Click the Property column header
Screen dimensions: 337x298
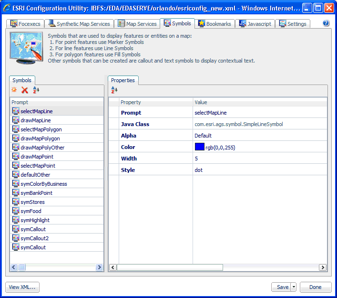156,102
